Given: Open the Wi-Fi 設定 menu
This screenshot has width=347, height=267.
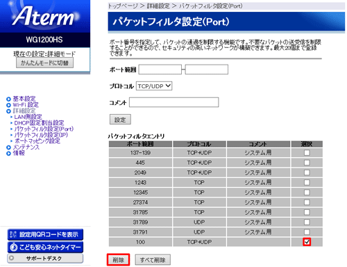Looking at the screenshot, I should click(x=26, y=105).
